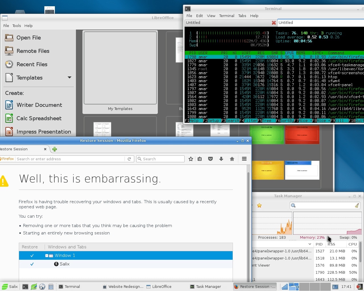Toggle the restore checkmark for Salix tab
The image size is (364, 291).
click(32, 264)
